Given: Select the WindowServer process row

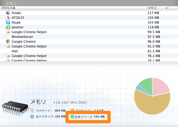Looking at the screenshot, I should 89,37.
